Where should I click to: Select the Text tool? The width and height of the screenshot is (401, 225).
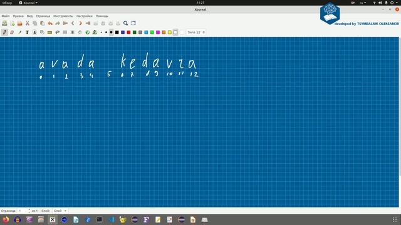click(27, 32)
